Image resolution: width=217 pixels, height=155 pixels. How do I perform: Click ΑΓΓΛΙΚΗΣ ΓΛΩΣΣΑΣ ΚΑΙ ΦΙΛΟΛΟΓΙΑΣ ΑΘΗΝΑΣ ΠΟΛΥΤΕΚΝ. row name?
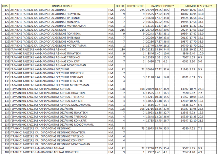tap(47, 14)
